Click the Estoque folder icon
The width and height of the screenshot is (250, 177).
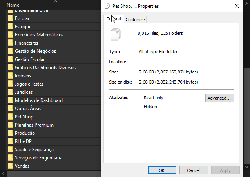[x=10, y=27]
